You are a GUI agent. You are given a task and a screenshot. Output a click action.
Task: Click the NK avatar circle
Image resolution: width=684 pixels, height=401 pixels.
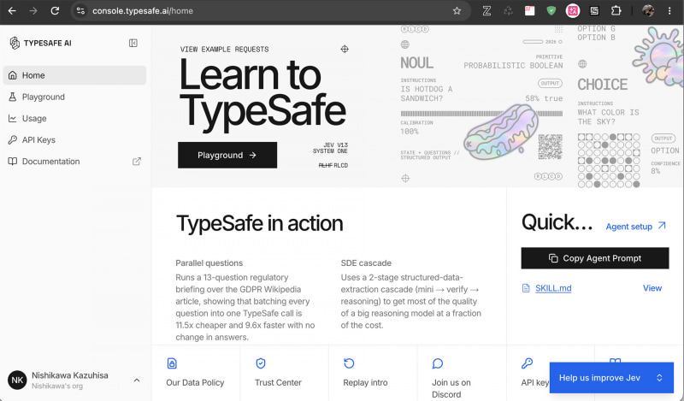[17, 380]
